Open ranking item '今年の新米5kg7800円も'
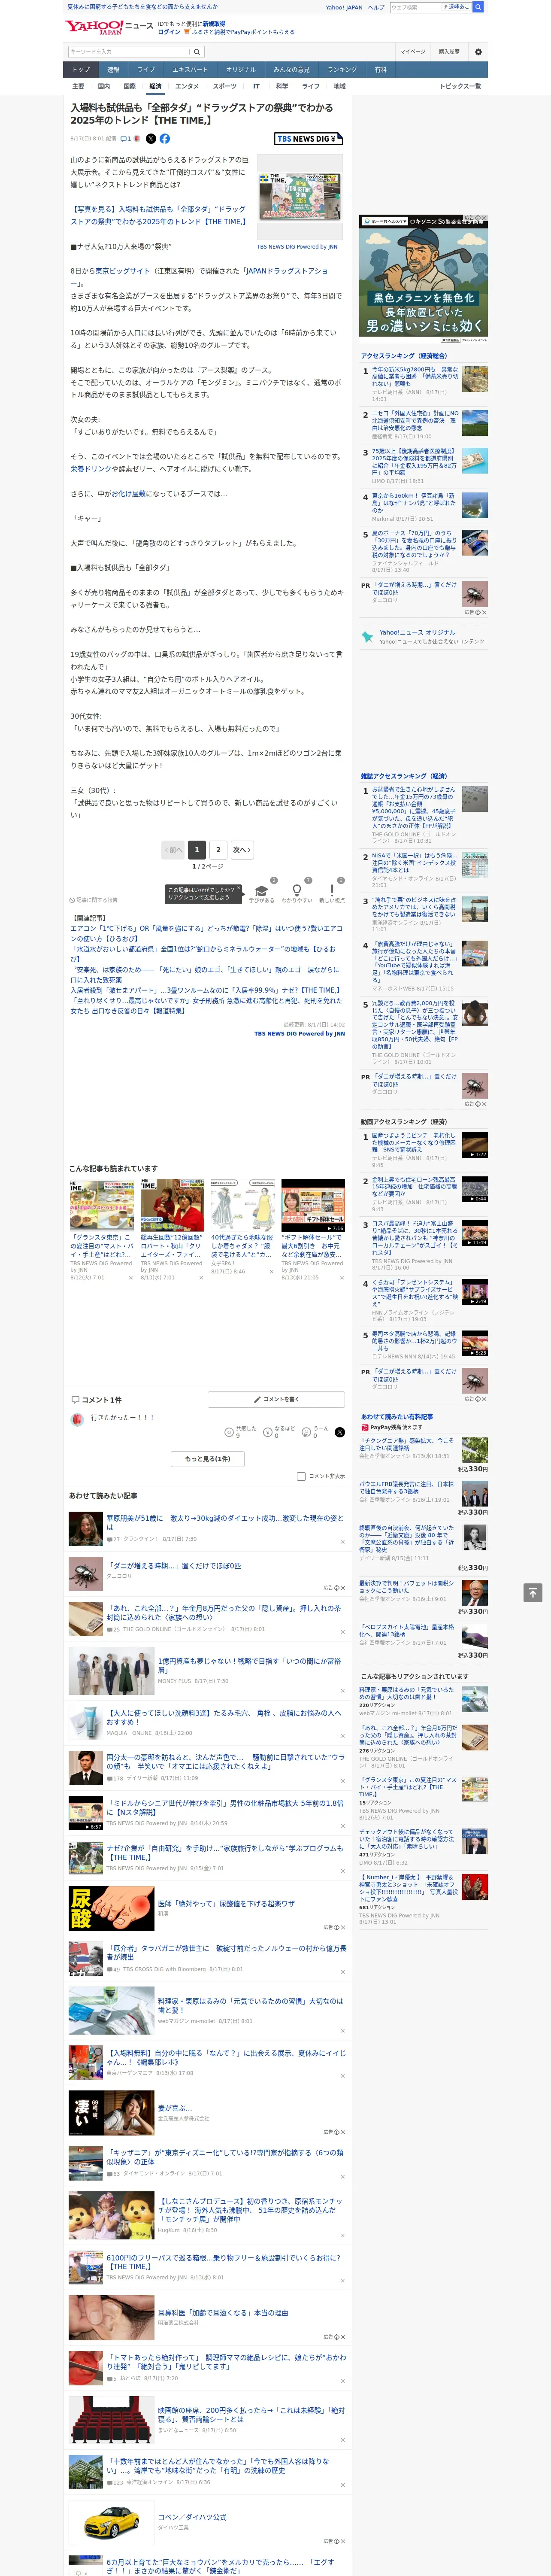Image resolution: width=551 pixels, height=2576 pixels. (415, 376)
